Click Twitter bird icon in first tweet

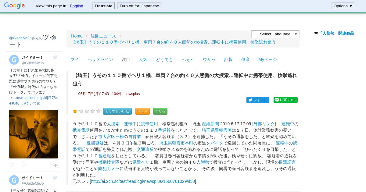55,57
